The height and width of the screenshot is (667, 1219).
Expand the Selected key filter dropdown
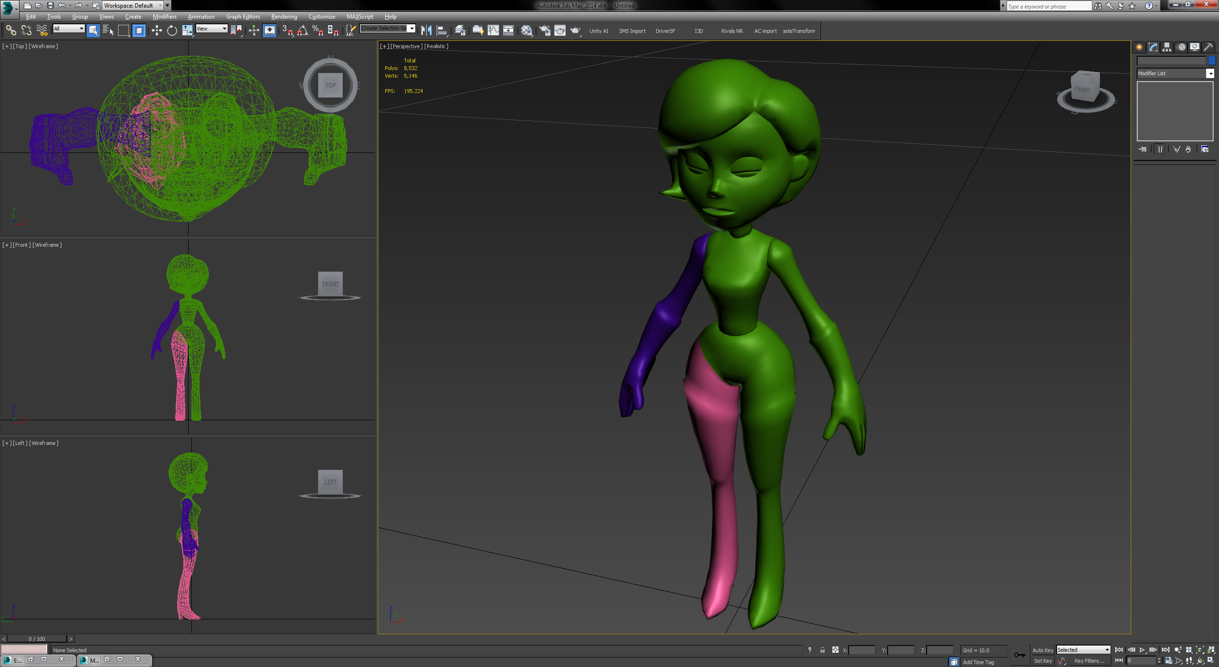coord(1107,649)
